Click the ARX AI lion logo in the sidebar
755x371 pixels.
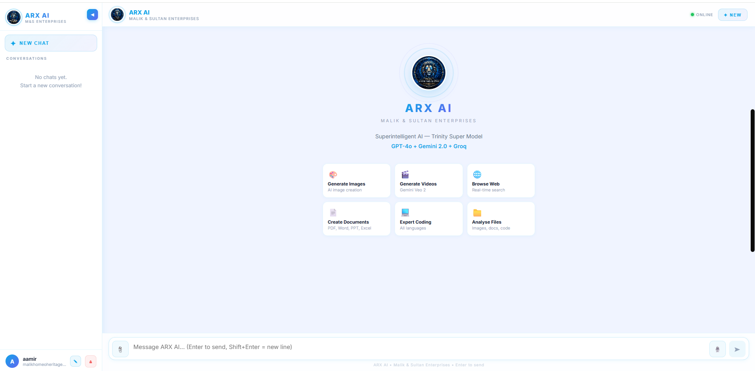[14, 17]
